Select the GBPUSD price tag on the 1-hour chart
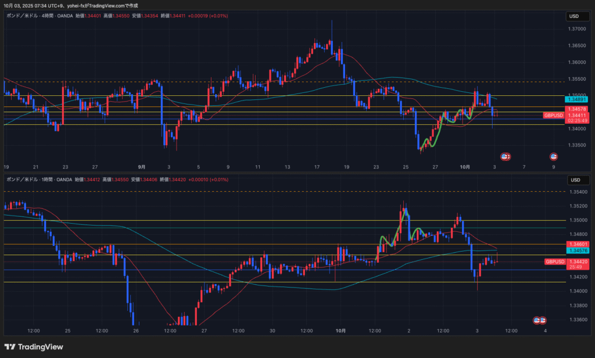The width and height of the screenshot is (595, 358). pyautogui.click(x=554, y=262)
